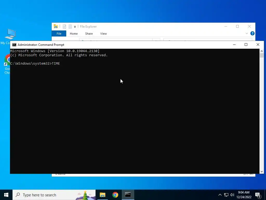Close the File Explorer window
The width and height of the screenshot is (266, 200).
point(249,26)
